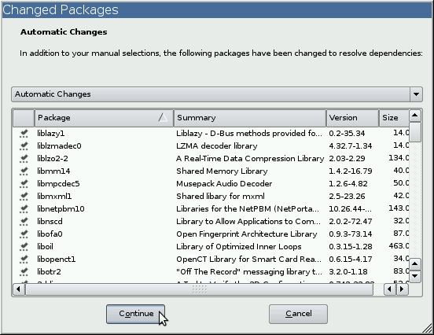Click the status icon for libnscd
The image size is (434, 335).
(x=24, y=222)
